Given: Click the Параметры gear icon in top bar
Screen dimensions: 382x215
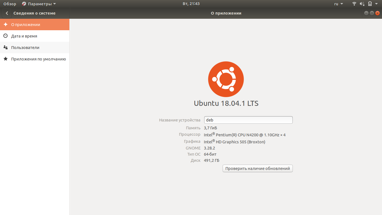Looking at the screenshot, I should [x=24, y=4].
